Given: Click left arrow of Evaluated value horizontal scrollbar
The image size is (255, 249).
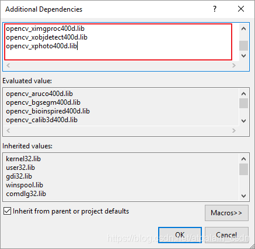Looking at the screenshot, I should tap(8, 130).
